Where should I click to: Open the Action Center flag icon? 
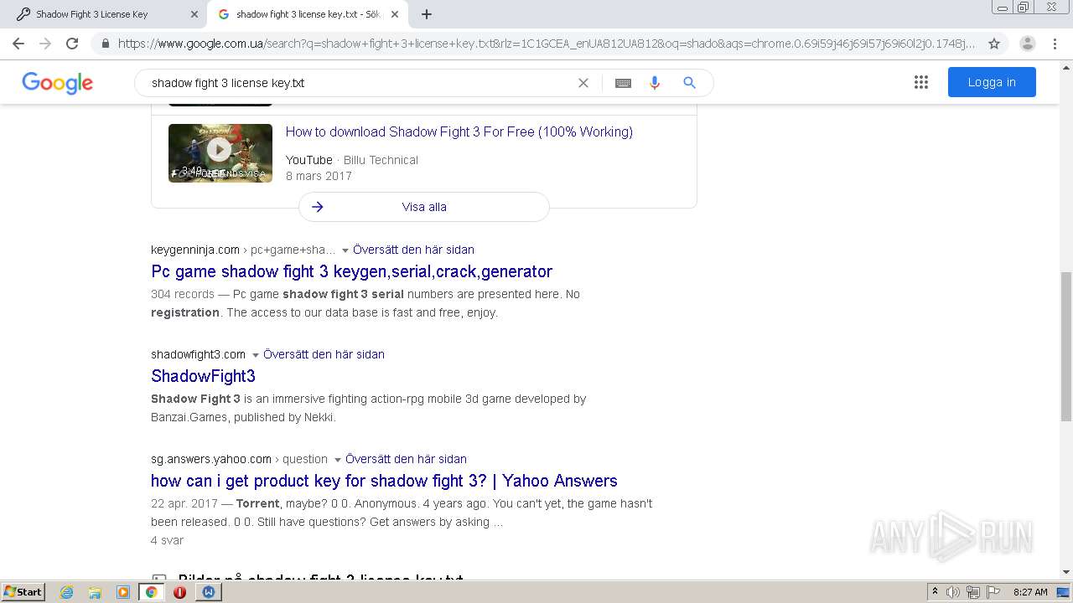click(x=993, y=592)
